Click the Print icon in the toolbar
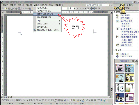Viewport: 139px width, 105px height. (x=16, y=8)
